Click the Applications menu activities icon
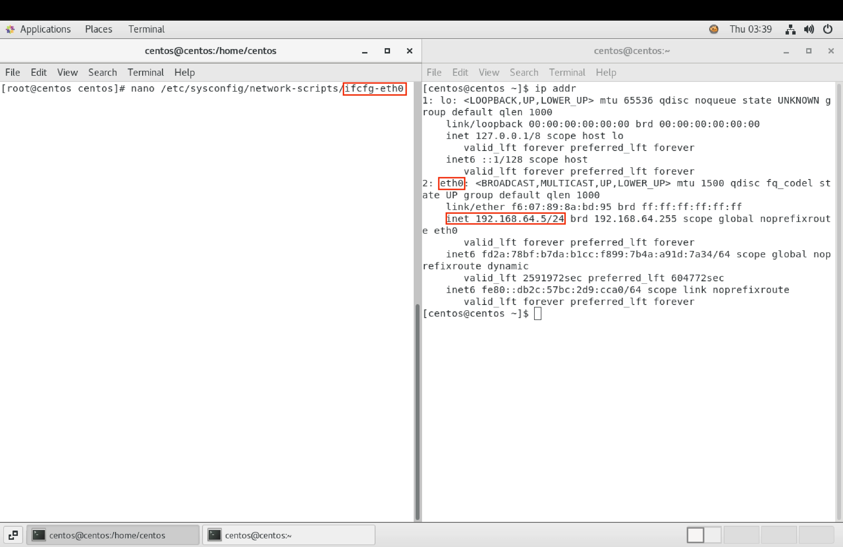This screenshot has width=843, height=547. coord(10,29)
